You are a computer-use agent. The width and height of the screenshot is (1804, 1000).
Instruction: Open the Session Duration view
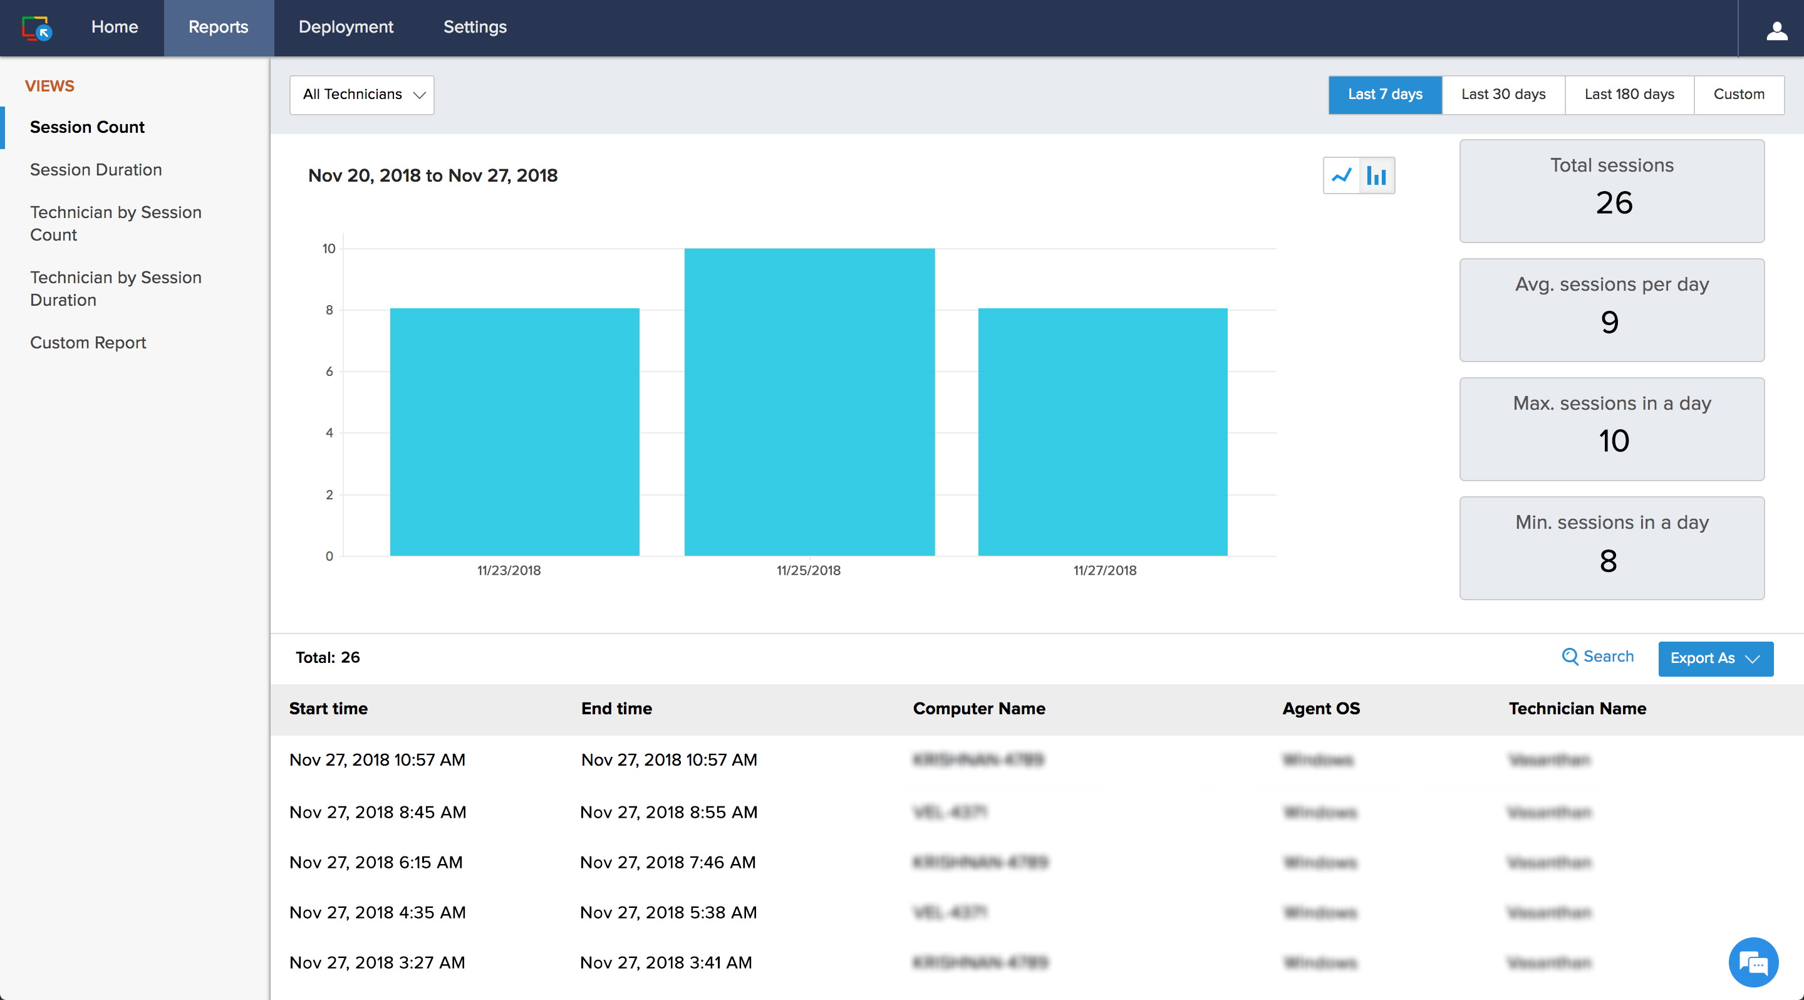point(96,169)
